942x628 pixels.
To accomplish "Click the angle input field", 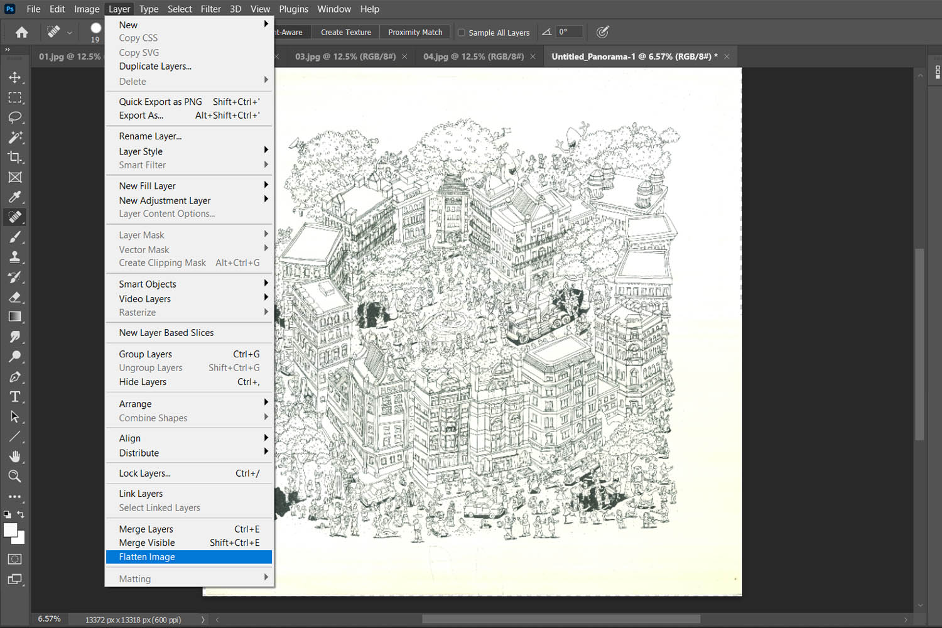I will click(x=570, y=32).
